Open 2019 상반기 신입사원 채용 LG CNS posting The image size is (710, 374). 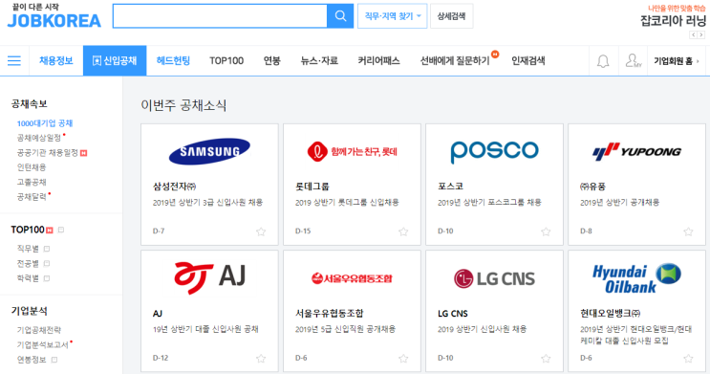(x=482, y=329)
